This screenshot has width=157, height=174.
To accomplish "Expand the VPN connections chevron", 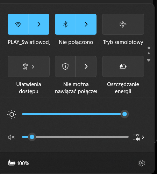I will [86, 66].
